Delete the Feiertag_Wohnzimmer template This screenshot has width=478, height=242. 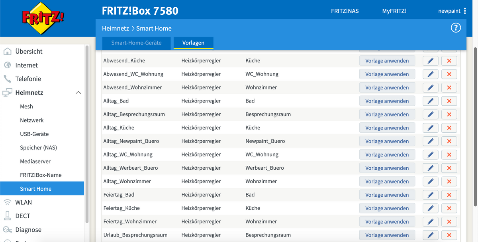(x=449, y=222)
